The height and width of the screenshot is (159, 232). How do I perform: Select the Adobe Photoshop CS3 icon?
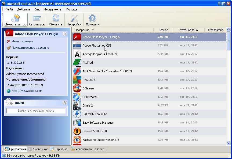(77, 46)
